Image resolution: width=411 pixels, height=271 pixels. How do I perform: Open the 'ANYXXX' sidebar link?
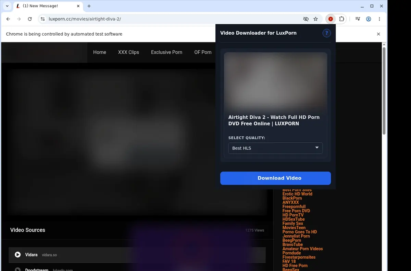click(x=291, y=202)
